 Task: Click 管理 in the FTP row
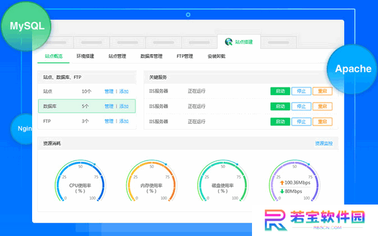(109, 121)
